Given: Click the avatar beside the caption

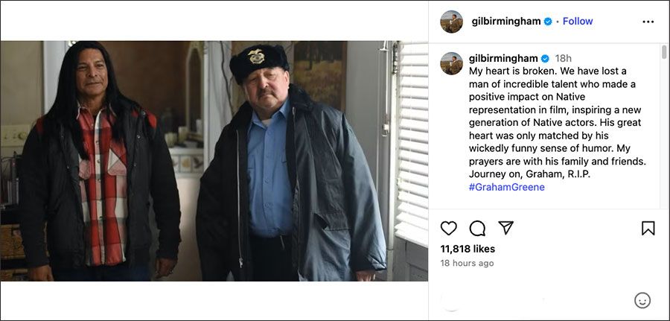Looking at the screenshot, I should [451, 63].
